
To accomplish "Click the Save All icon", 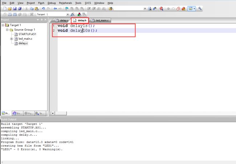I will [x=20, y=9].
